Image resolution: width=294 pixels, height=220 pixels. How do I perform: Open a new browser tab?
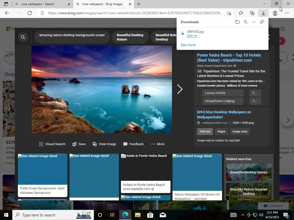tap(139, 4)
